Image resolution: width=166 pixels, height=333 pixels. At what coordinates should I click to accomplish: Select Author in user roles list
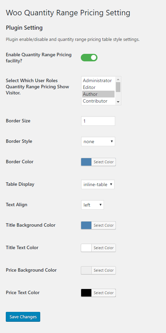tap(98, 94)
